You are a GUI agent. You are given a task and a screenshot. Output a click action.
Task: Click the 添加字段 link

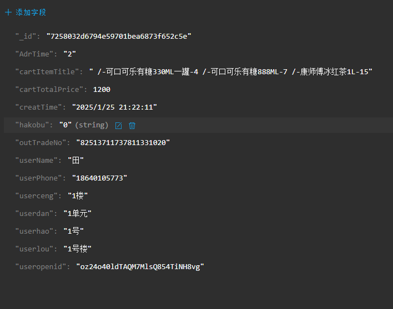[31, 12]
